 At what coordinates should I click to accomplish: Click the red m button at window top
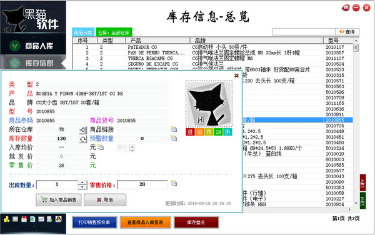[x=346, y=7]
